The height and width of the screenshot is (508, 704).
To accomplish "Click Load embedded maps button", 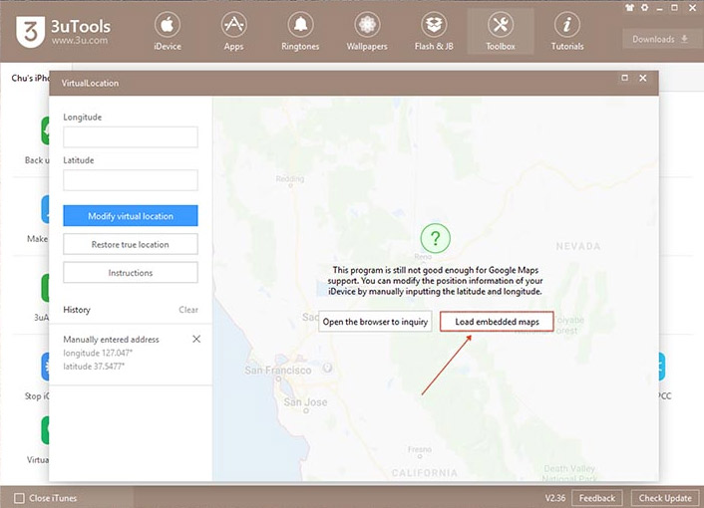I will coord(497,322).
